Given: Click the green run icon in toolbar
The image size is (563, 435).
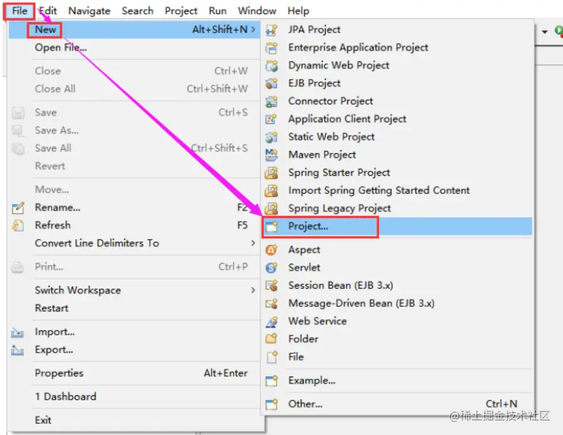Looking at the screenshot, I should (559, 31).
